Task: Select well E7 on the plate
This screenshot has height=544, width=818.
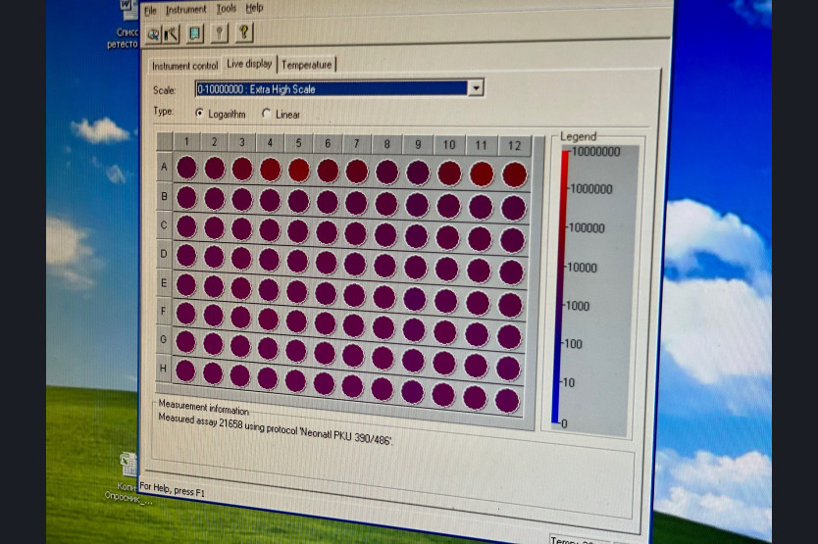Action: 355,295
